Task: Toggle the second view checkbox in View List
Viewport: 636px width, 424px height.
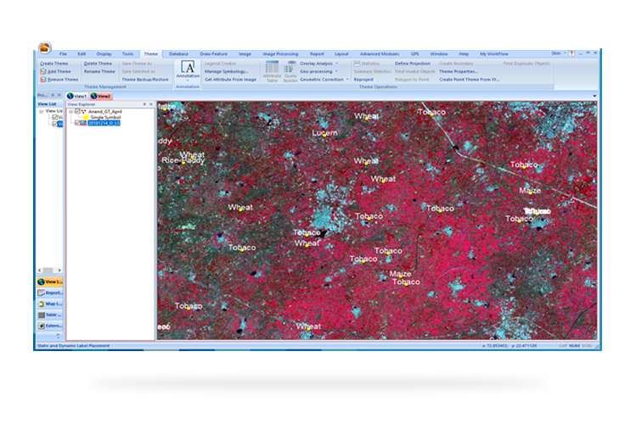Action: [54, 124]
